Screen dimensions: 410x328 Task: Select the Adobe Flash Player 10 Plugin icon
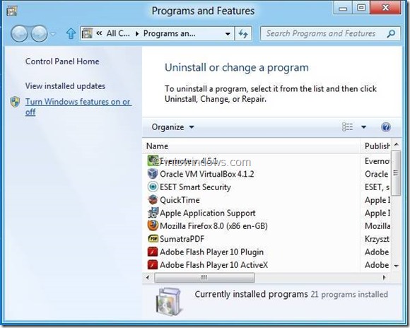(x=153, y=252)
